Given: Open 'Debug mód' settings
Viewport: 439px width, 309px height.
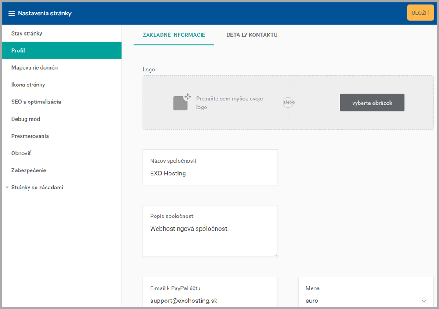Looking at the screenshot, I should point(25,119).
